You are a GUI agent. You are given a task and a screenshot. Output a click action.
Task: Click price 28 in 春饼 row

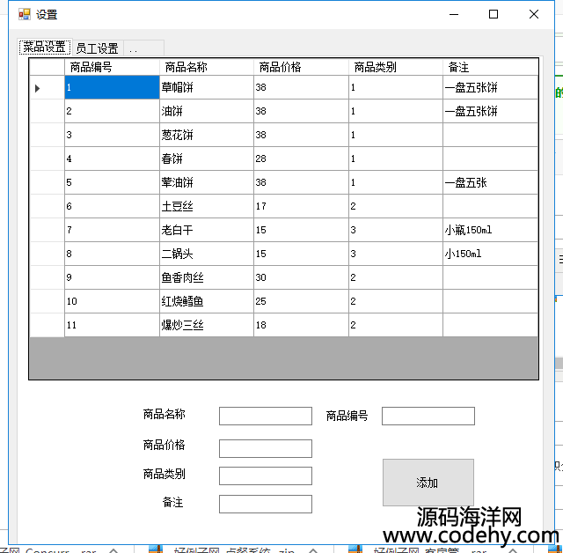(x=301, y=159)
